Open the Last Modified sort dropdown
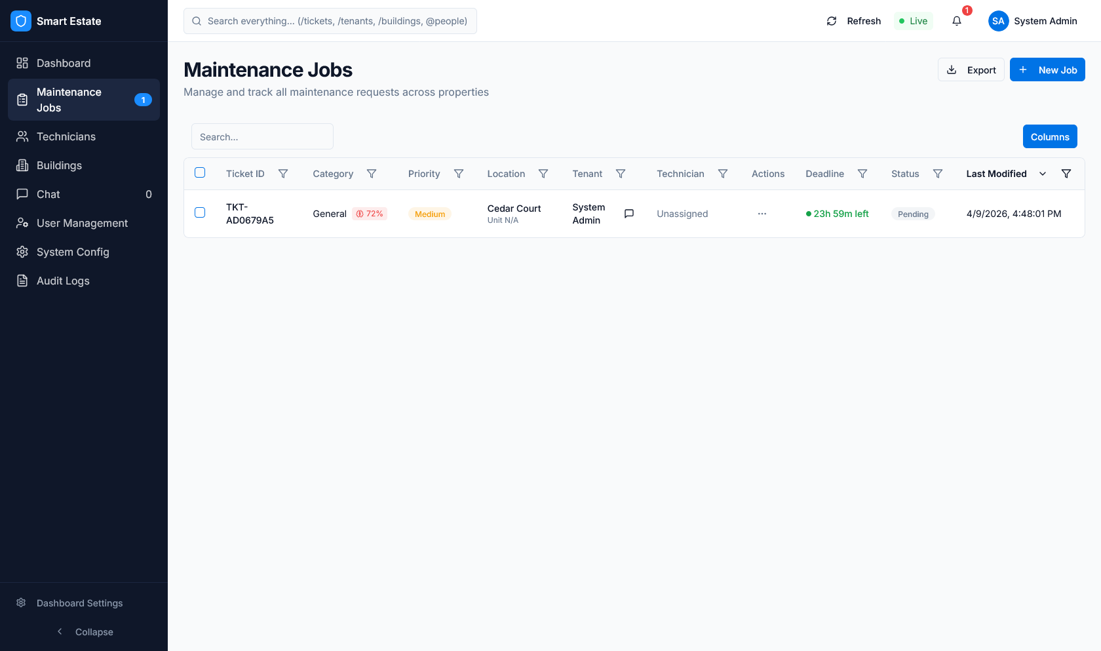This screenshot has height=651, width=1101. (x=1042, y=174)
